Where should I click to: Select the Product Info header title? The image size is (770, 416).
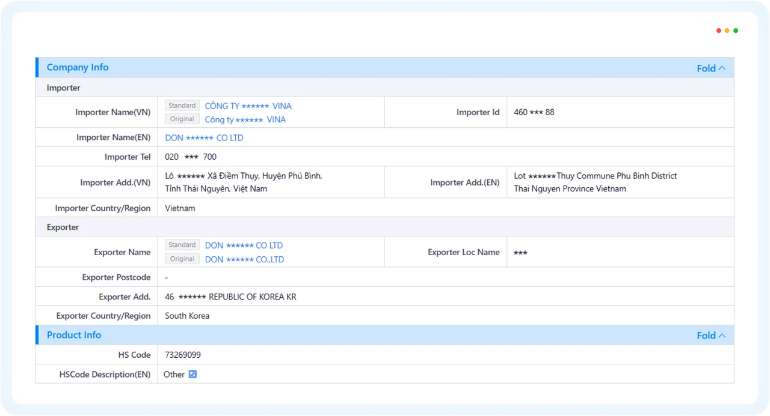pos(74,335)
